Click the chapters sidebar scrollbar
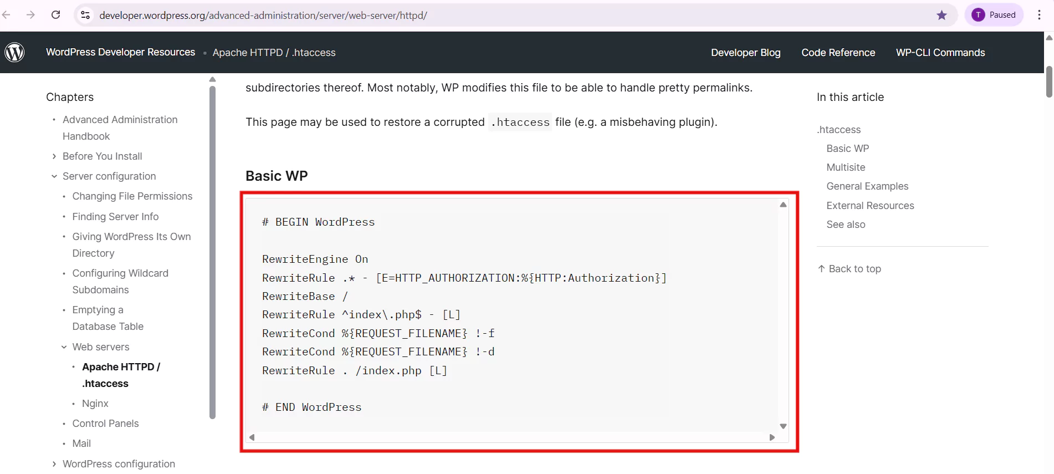 click(x=212, y=249)
